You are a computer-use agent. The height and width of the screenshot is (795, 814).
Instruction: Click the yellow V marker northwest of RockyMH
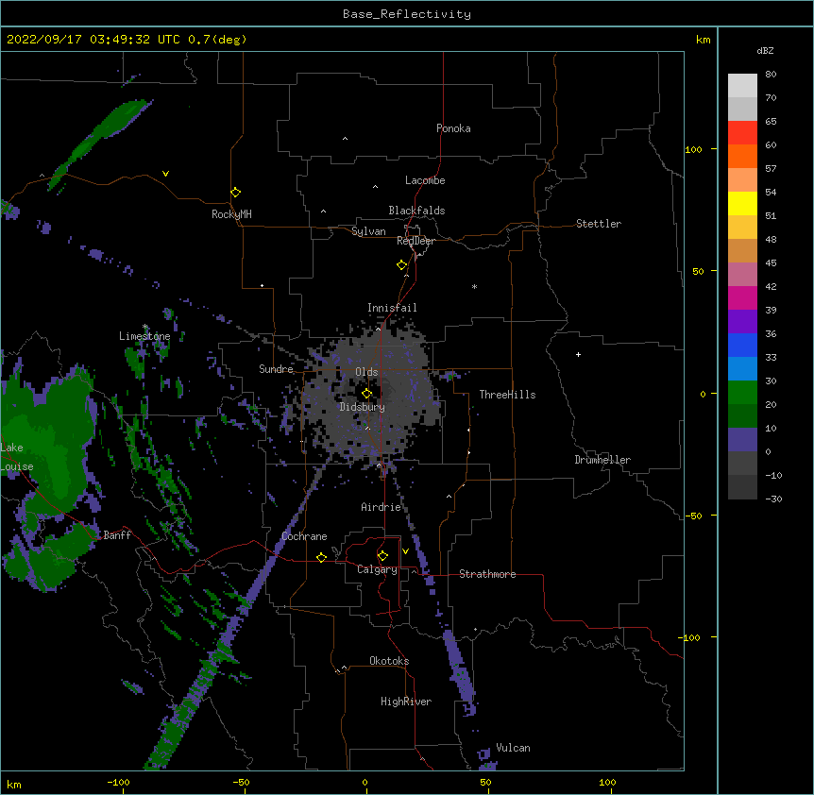coord(165,174)
